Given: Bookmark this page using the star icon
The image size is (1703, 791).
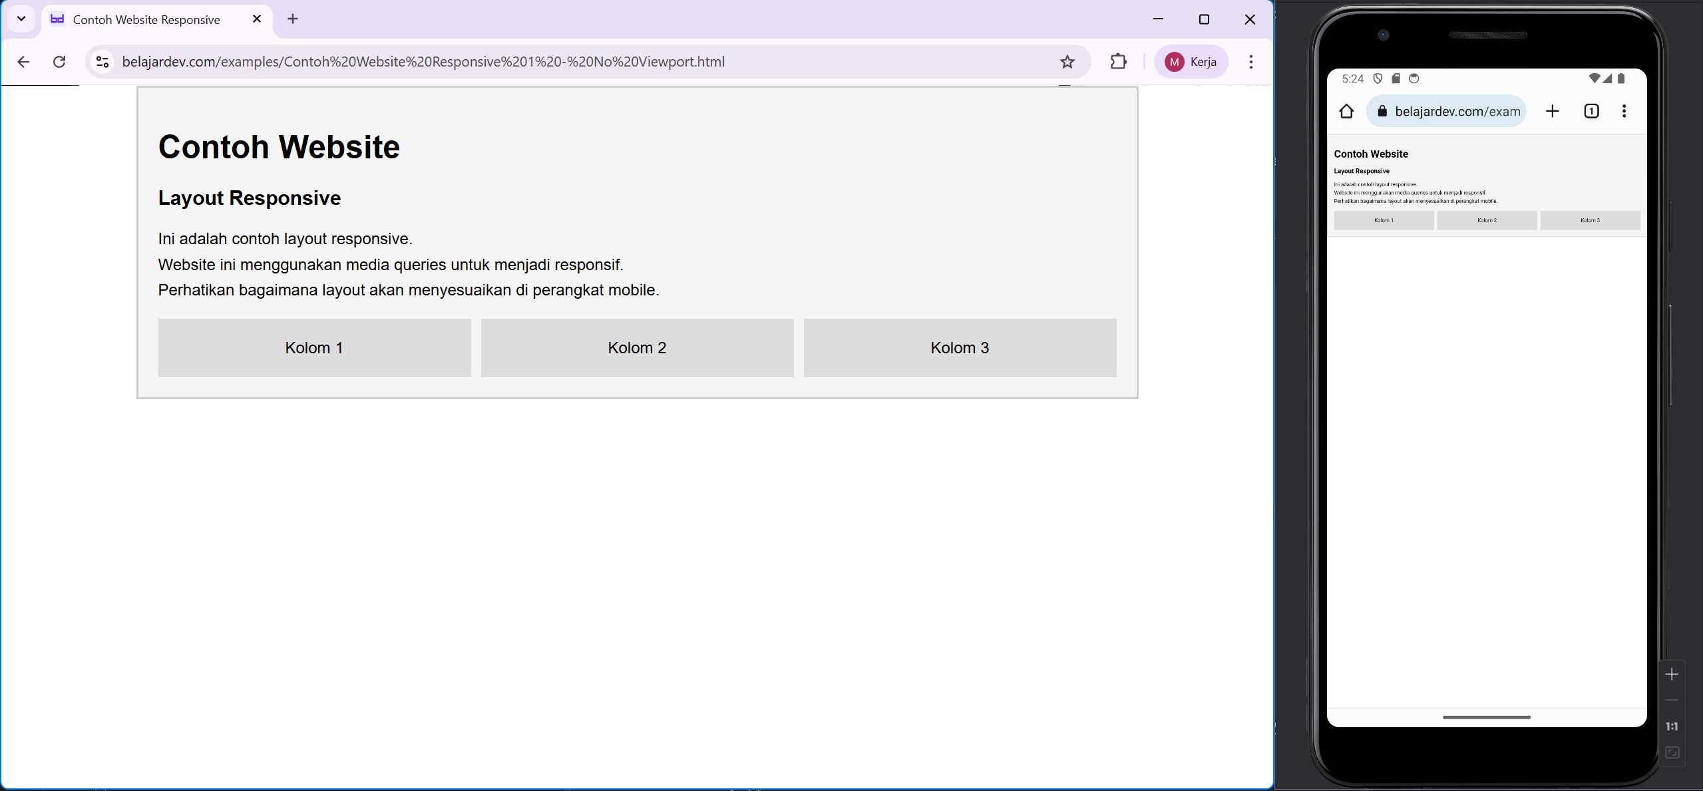Looking at the screenshot, I should coord(1067,62).
